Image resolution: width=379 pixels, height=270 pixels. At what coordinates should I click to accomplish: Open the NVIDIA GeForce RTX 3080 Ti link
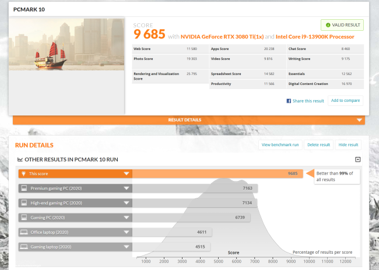click(x=222, y=37)
